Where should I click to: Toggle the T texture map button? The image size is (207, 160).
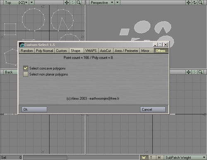pyautogui.click(x=151, y=158)
